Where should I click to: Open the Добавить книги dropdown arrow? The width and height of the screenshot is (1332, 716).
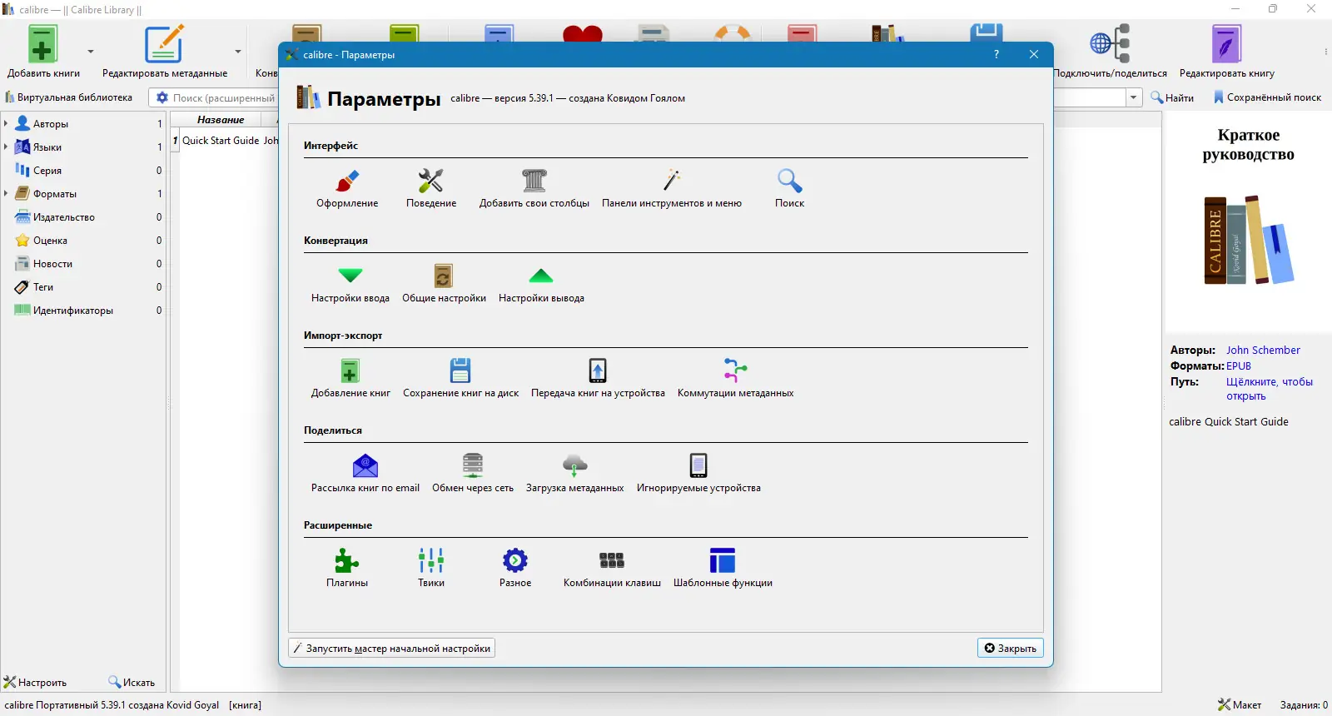(91, 52)
